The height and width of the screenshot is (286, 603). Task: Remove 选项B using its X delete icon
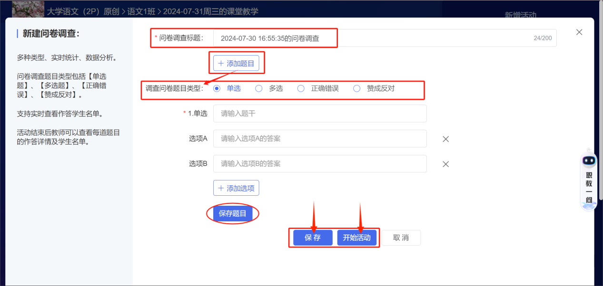[x=445, y=164]
